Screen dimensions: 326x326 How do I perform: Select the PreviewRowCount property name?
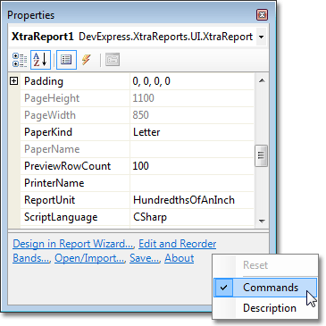click(x=67, y=166)
